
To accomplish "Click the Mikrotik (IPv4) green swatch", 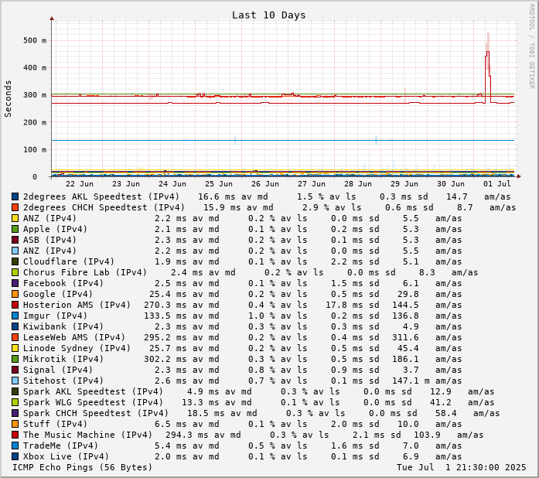I will [15, 359].
